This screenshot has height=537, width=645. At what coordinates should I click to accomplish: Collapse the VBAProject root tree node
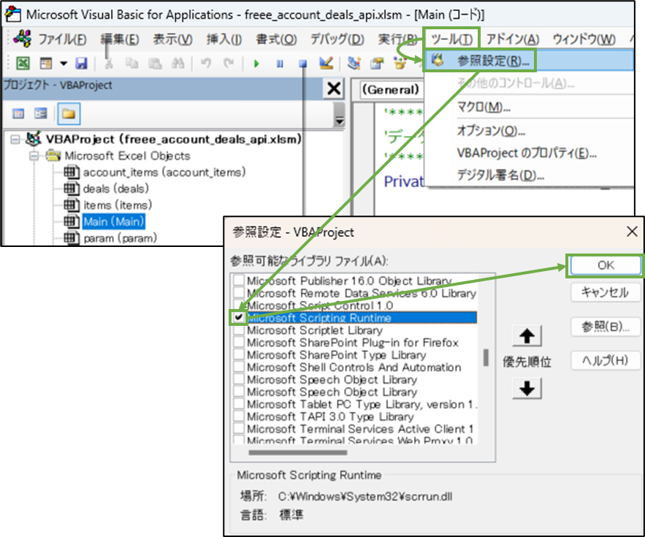point(15,140)
